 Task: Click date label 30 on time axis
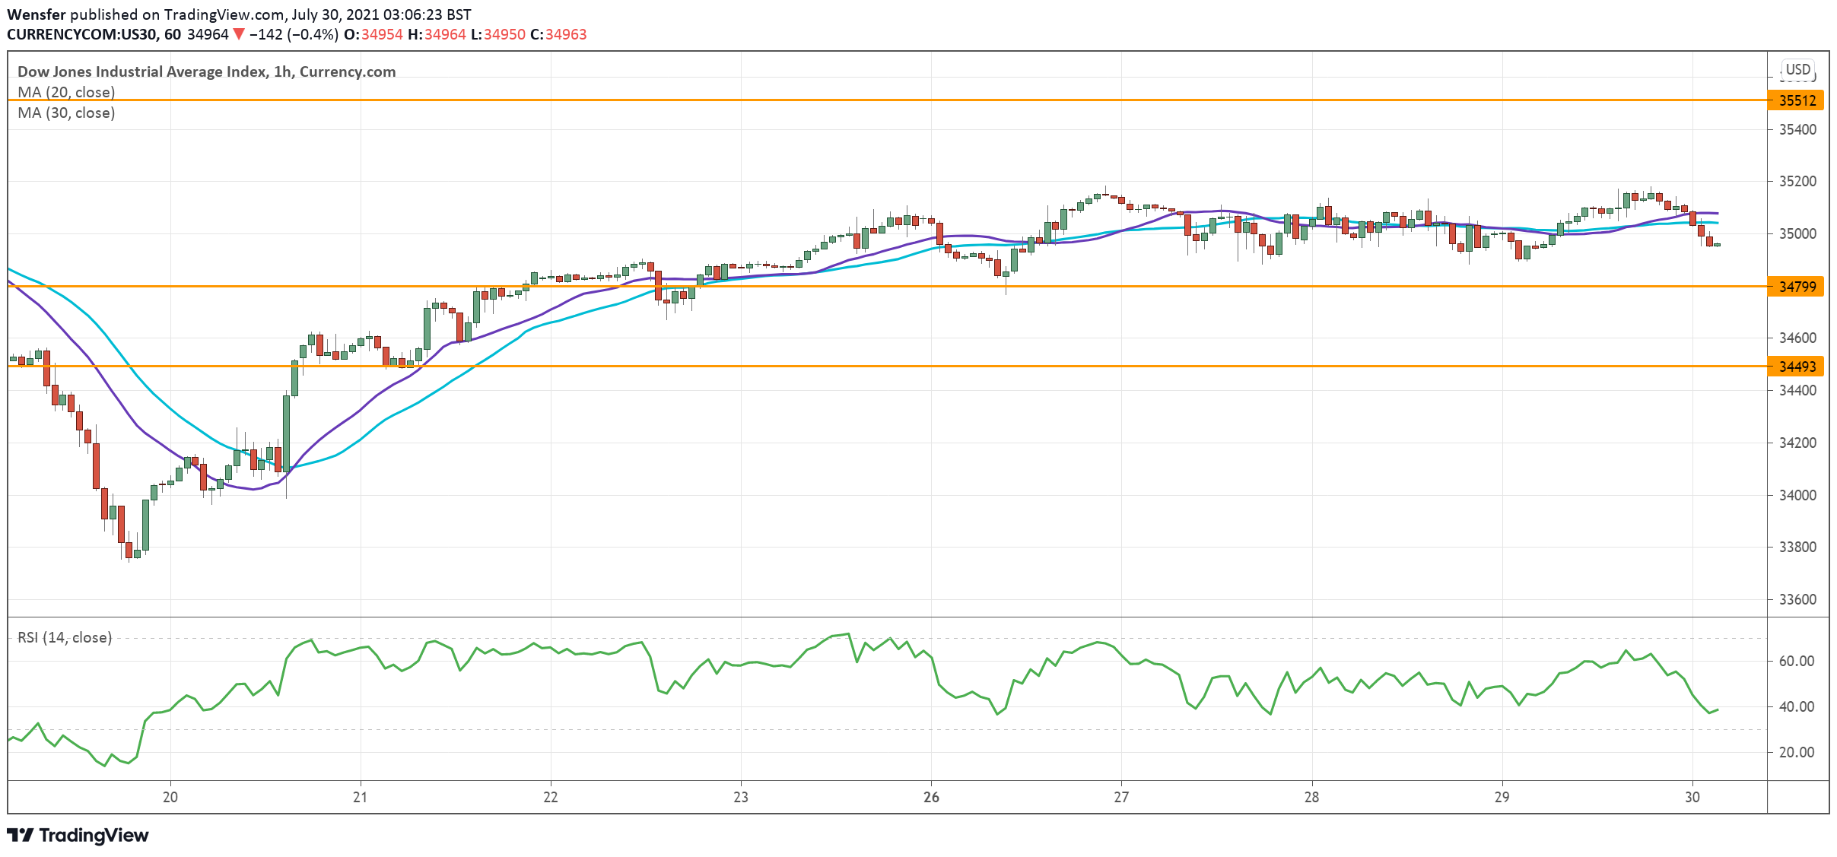1692,797
